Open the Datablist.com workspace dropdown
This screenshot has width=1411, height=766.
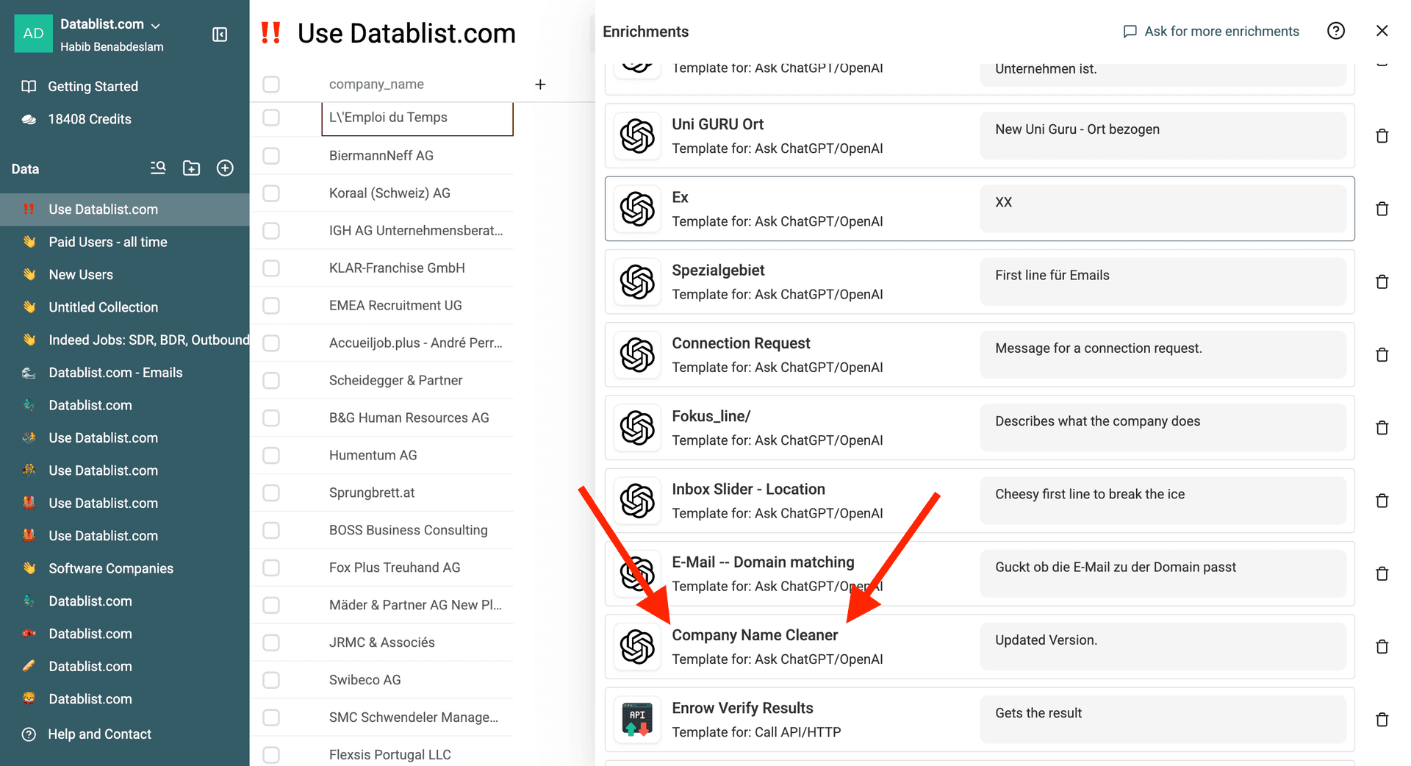tap(110, 24)
